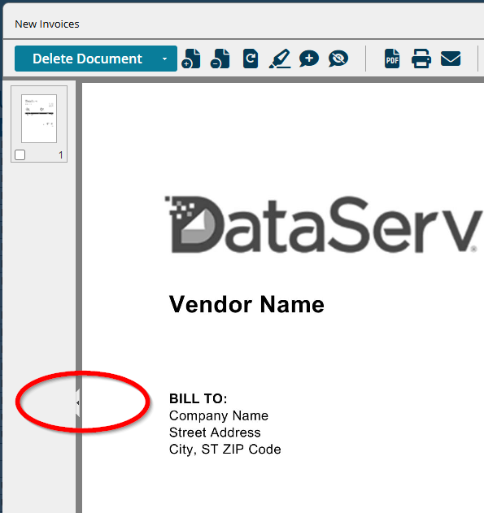The height and width of the screenshot is (513, 484).
Task: Click the remove page icon
Action: pos(220,59)
